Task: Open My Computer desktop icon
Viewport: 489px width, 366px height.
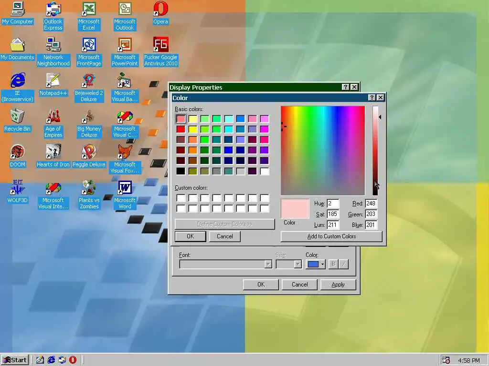Action: click(18, 13)
